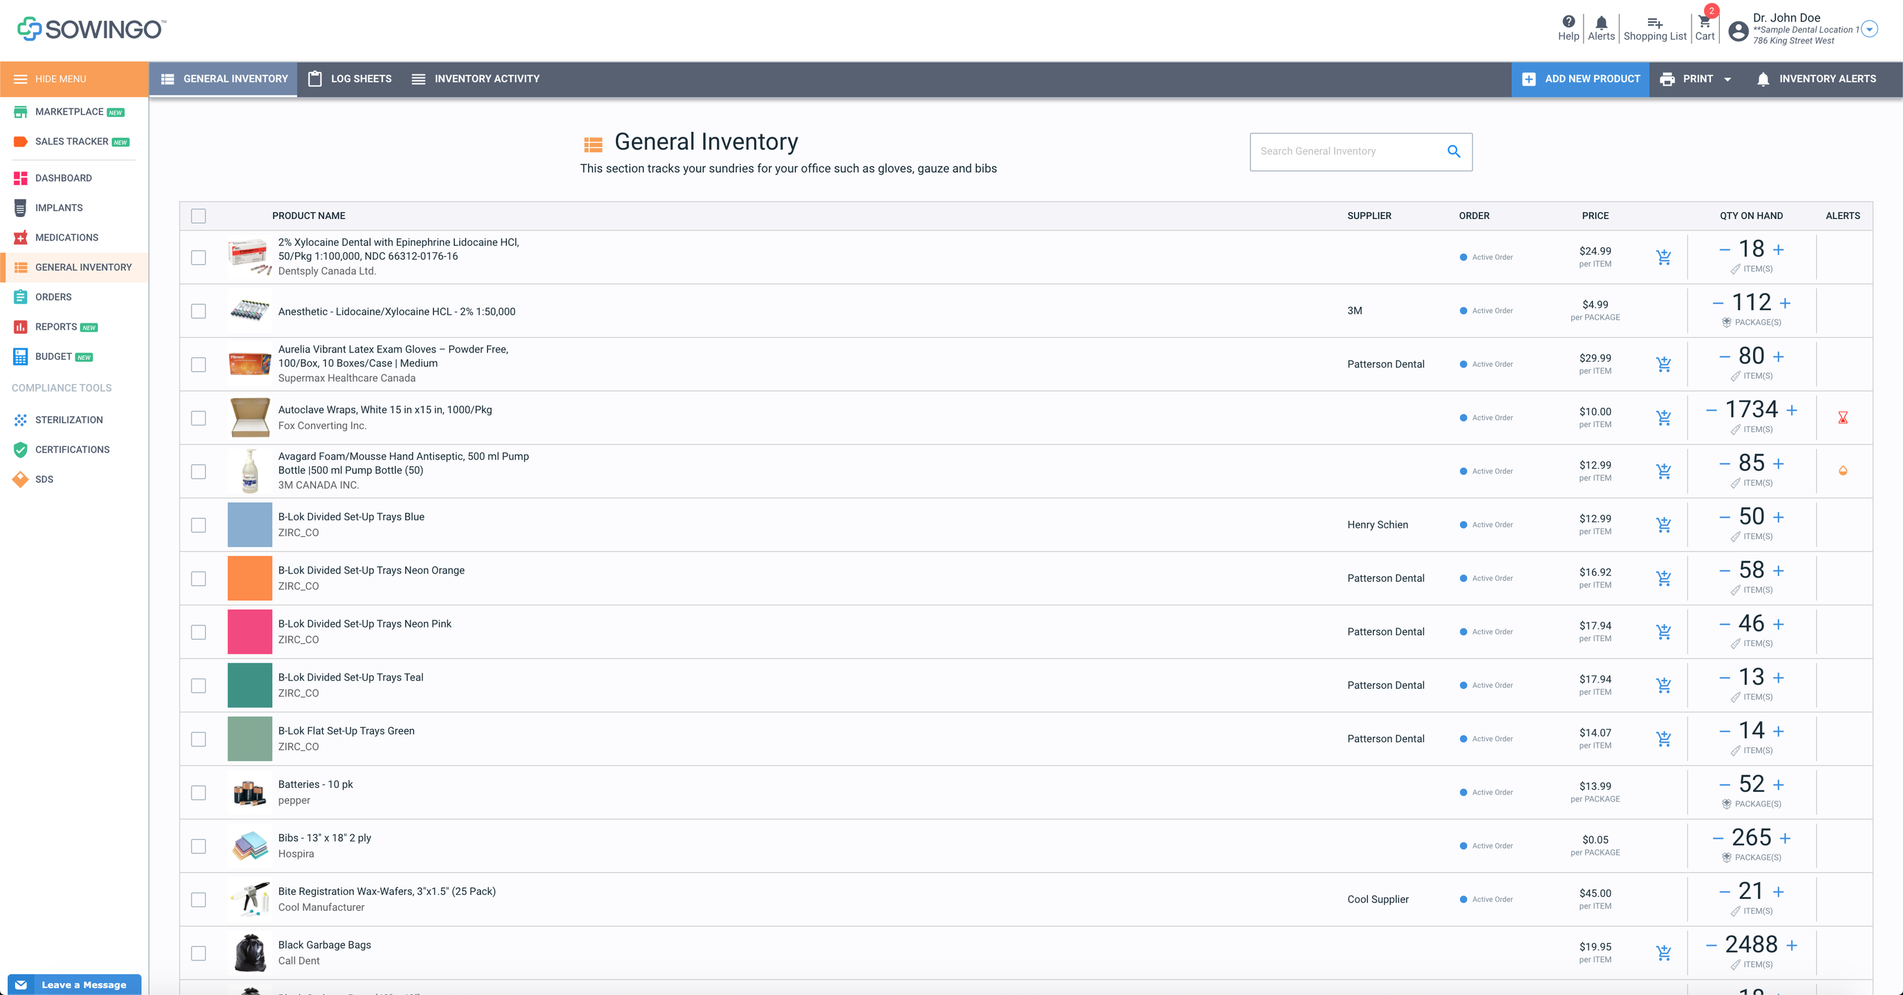
Task: Click the search magnifier icon
Action: click(x=1453, y=151)
